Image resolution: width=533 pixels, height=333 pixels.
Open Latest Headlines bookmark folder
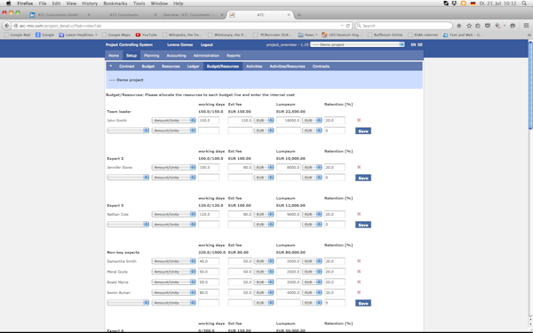[x=78, y=35]
